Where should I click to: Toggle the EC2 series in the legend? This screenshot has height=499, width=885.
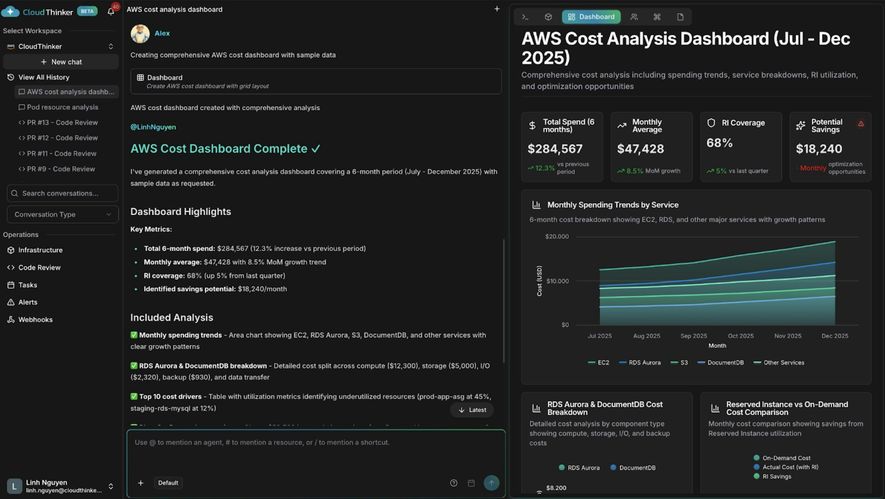pyautogui.click(x=599, y=362)
